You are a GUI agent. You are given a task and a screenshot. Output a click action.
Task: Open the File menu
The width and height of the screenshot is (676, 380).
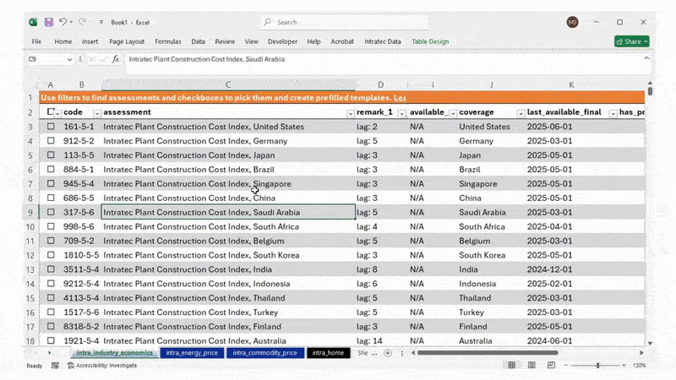point(36,41)
